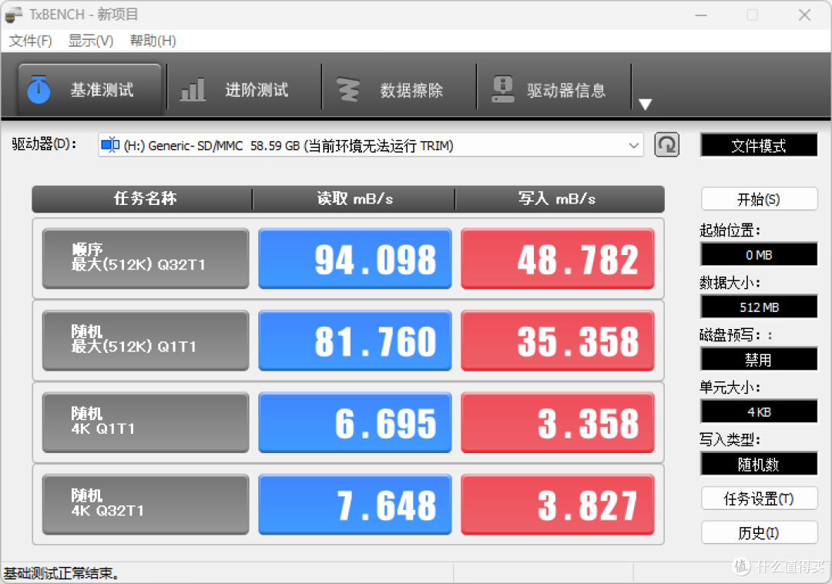Image resolution: width=832 pixels, height=584 pixels.
Task: Open 任务设置(T) button
Action: click(x=759, y=498)
